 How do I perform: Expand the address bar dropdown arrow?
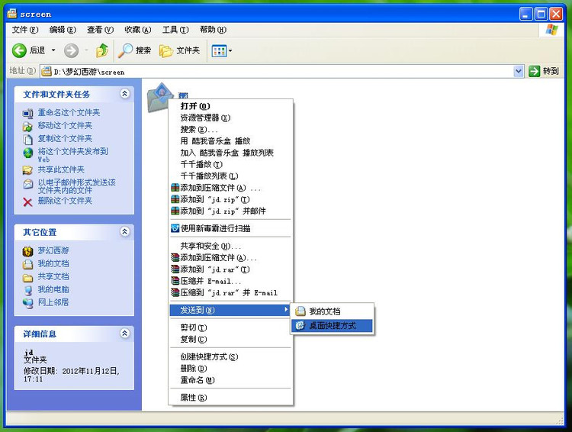[519, 71]
